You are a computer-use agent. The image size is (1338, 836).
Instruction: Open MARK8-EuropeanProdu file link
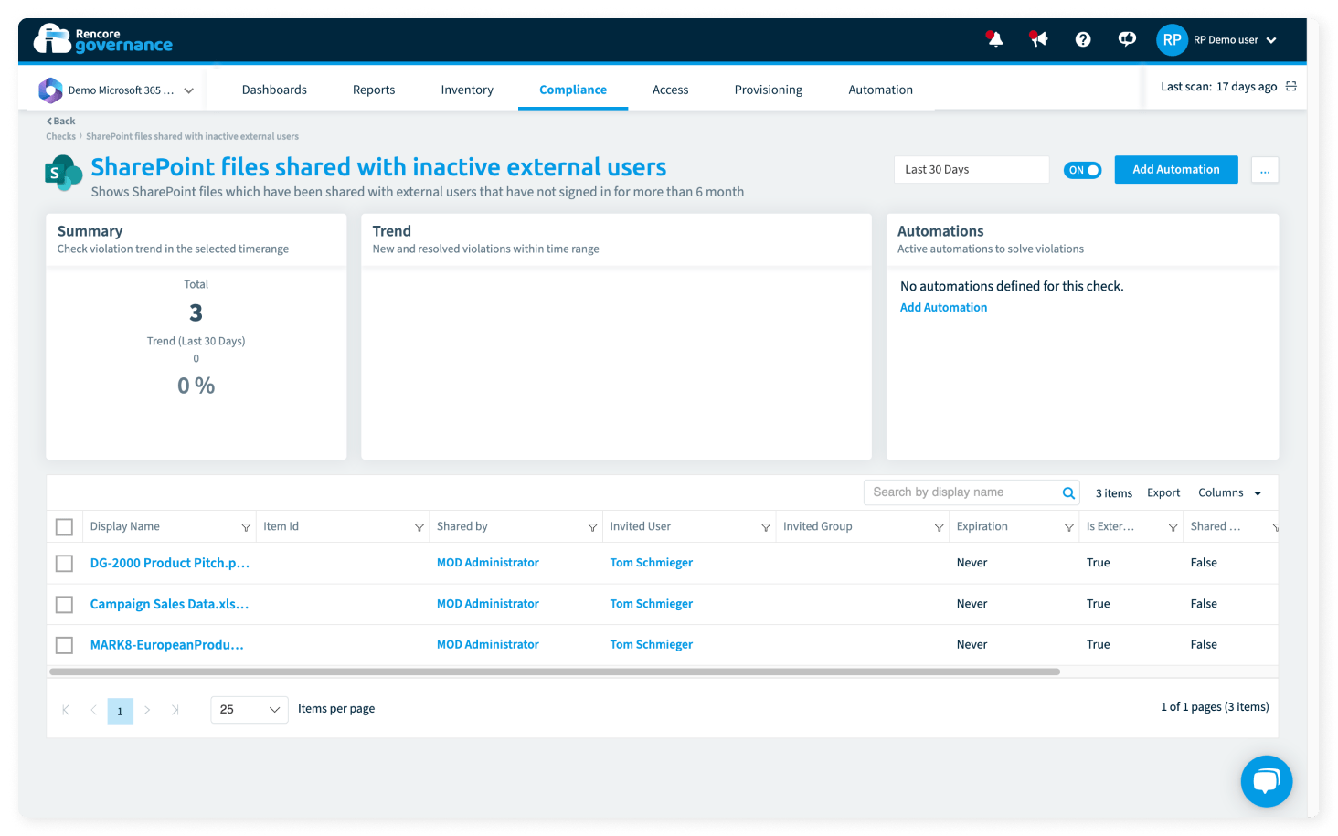click(166, 646)
